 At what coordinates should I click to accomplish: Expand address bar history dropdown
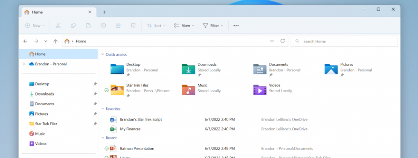272,41
